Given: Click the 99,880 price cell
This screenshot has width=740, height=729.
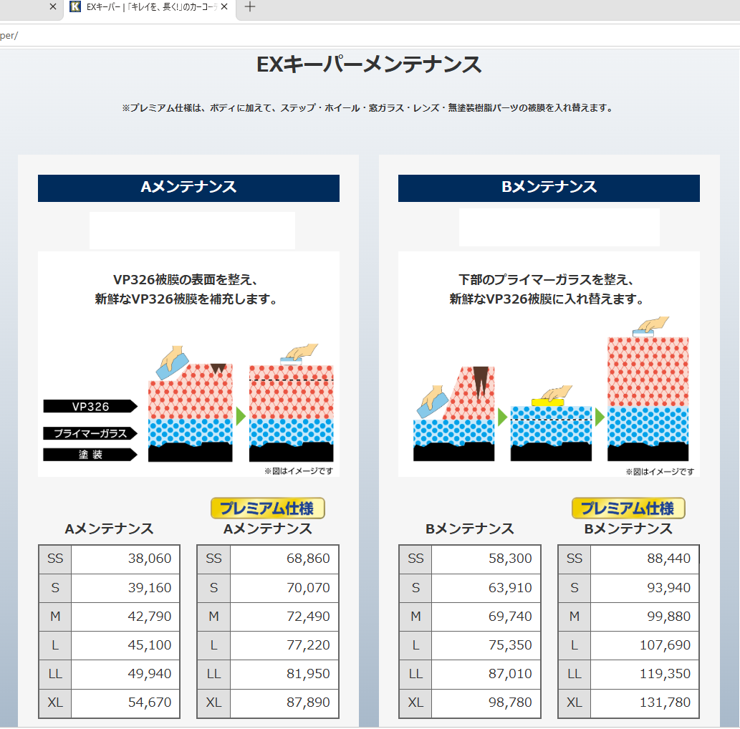Looking at the screenshot, I should (x=645, y=617).
